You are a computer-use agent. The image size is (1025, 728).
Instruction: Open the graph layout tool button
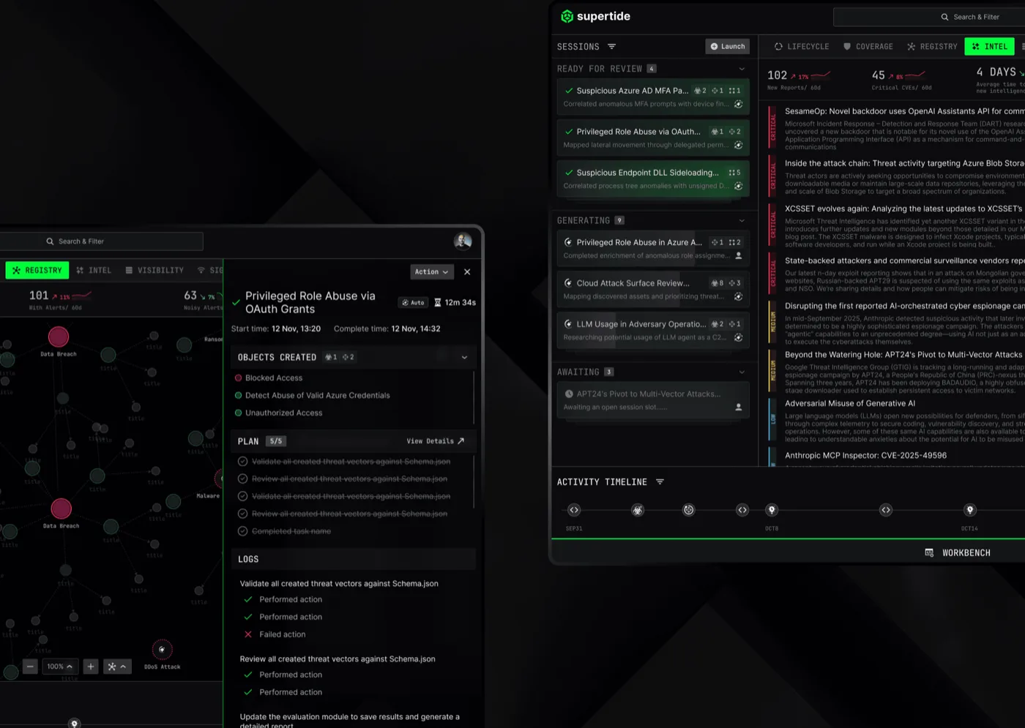117,667
